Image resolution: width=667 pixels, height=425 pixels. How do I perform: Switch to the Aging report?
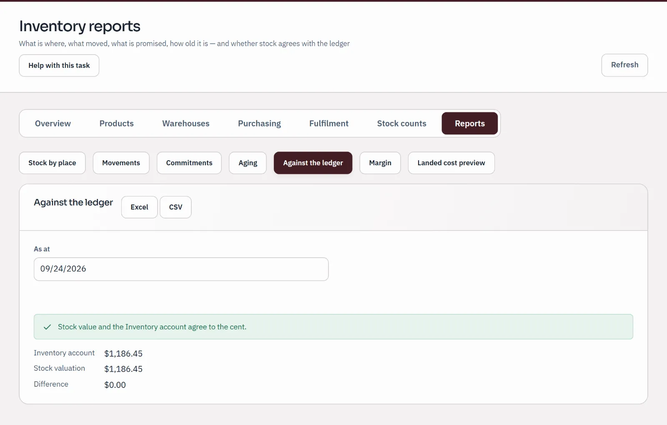248,163
